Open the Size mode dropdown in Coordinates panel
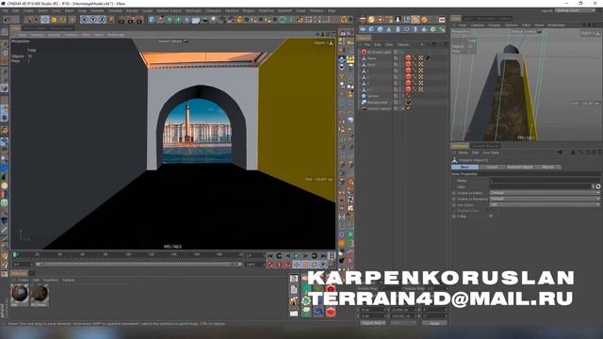This screenshot has height=339, width=603. pyautogui.click(x=403, y=323)
